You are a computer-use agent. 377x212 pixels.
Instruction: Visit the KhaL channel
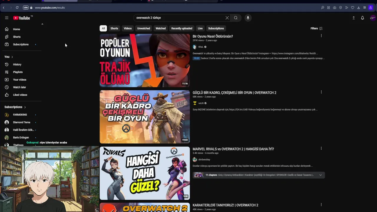click(201, 47)
